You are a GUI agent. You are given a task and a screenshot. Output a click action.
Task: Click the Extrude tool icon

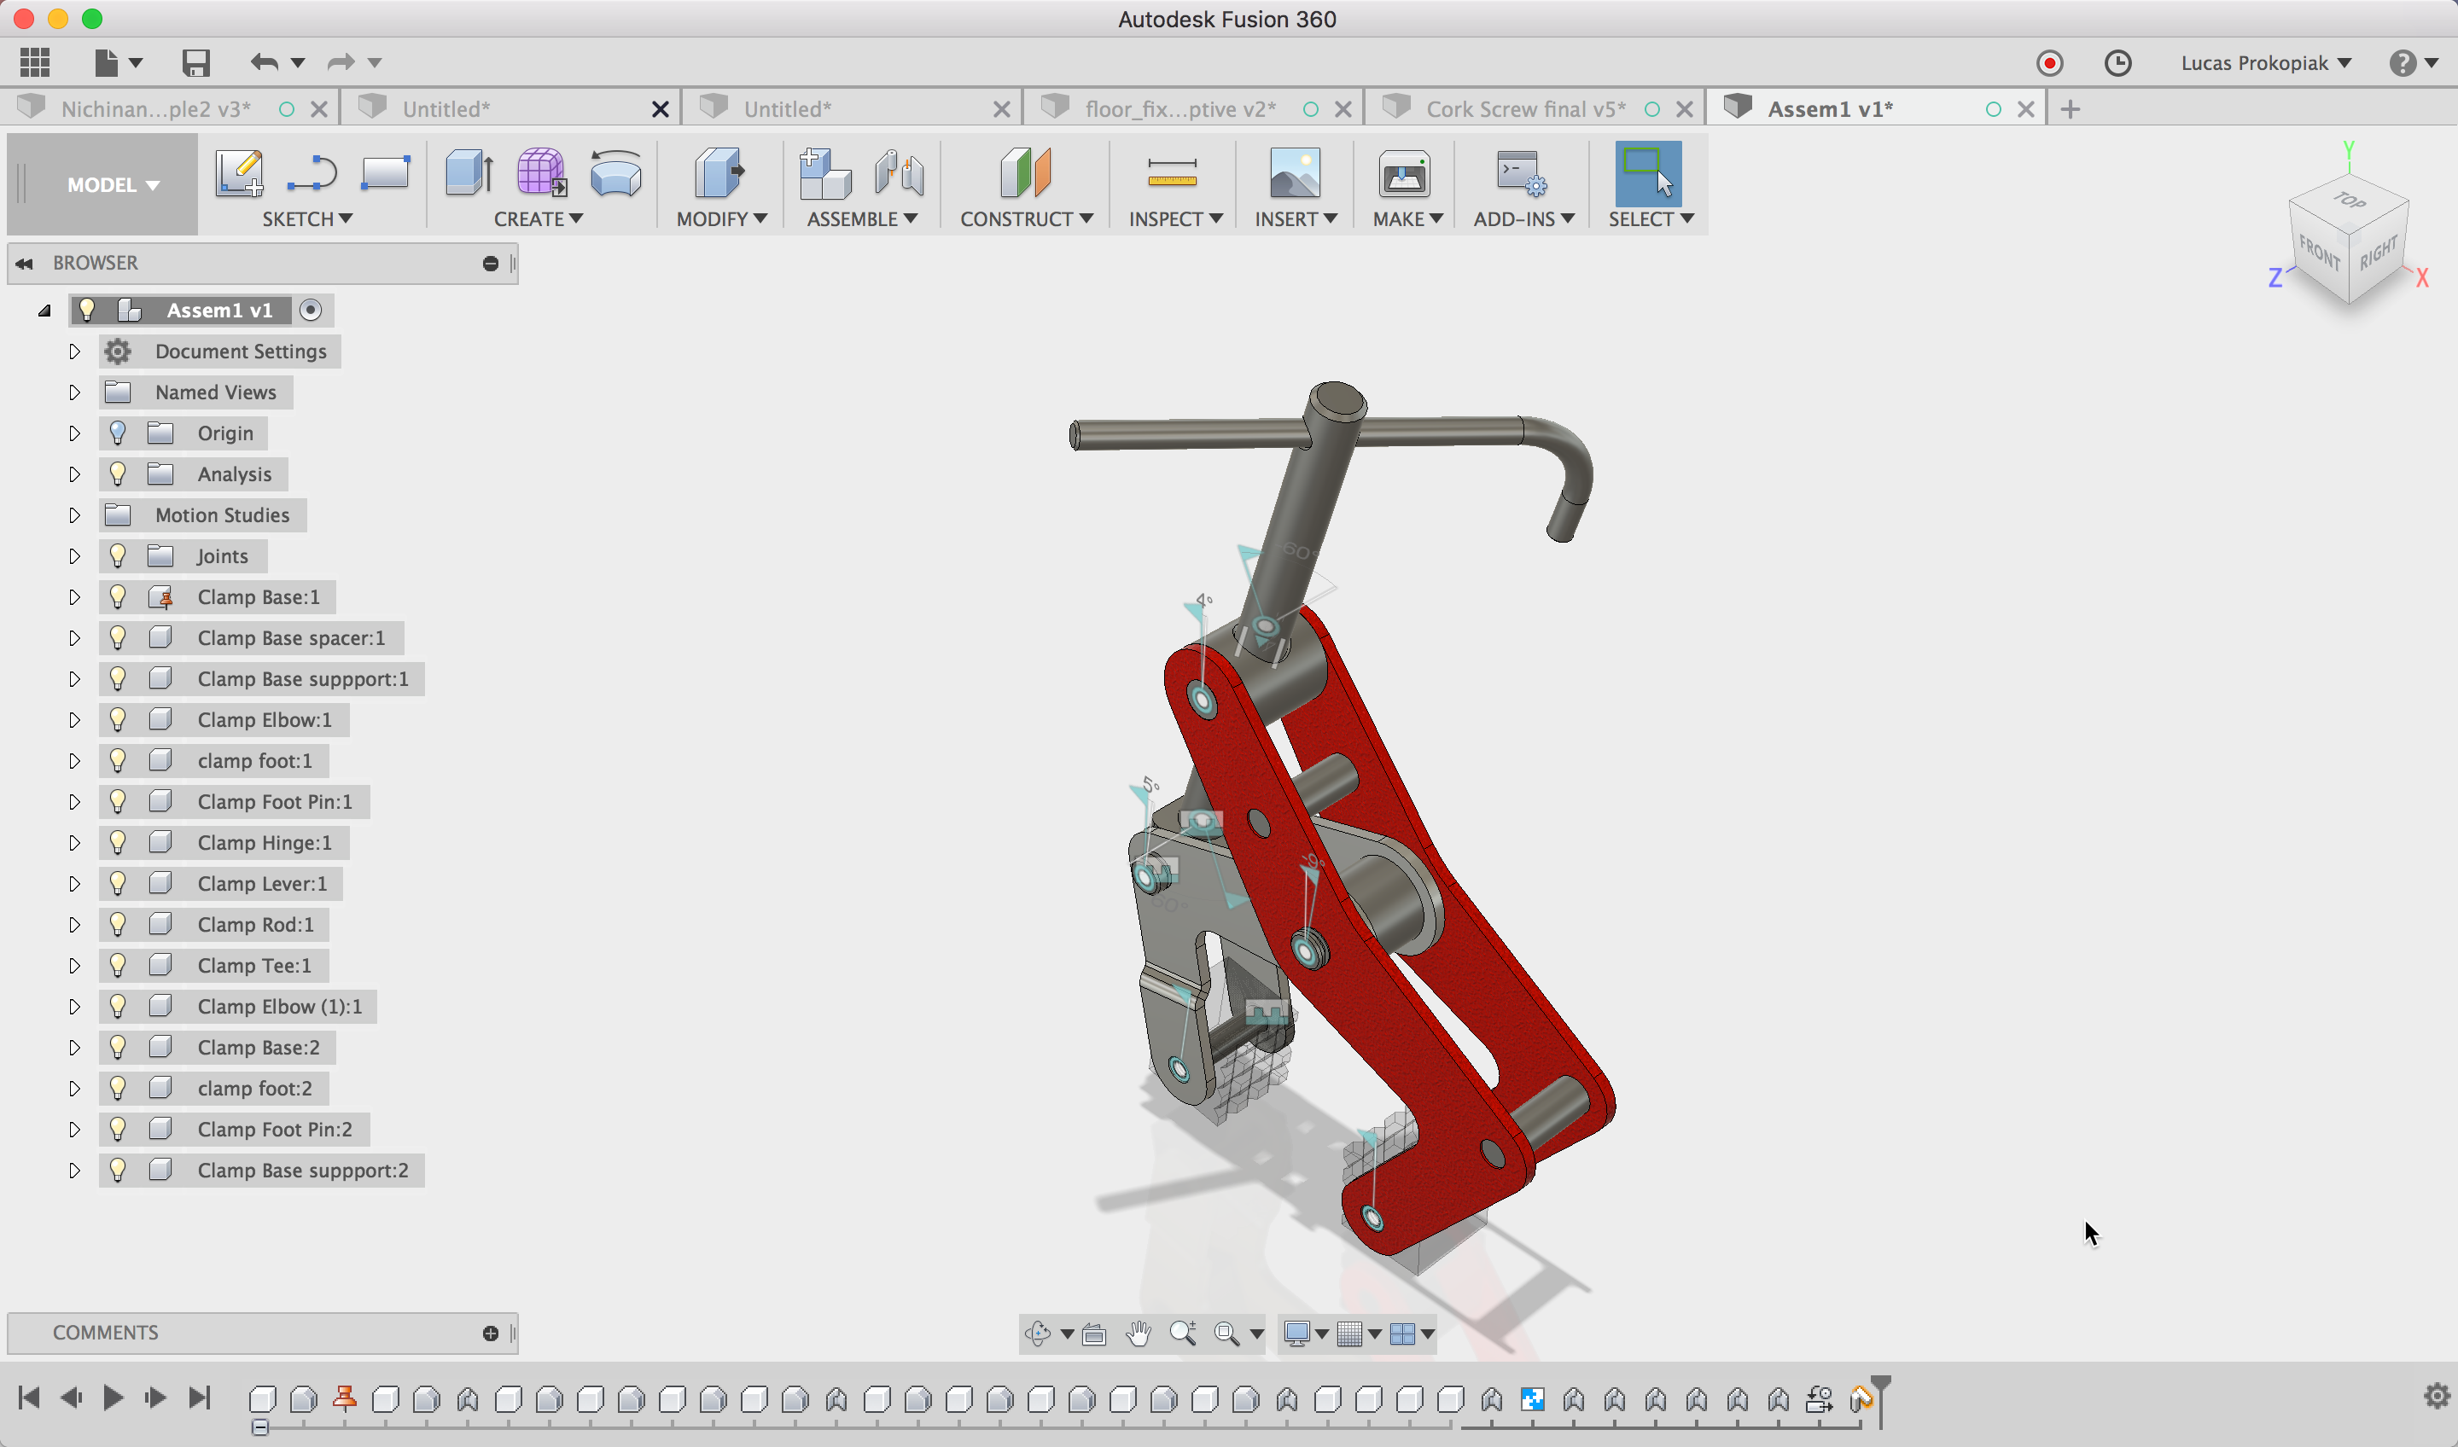tap(469, 173)
